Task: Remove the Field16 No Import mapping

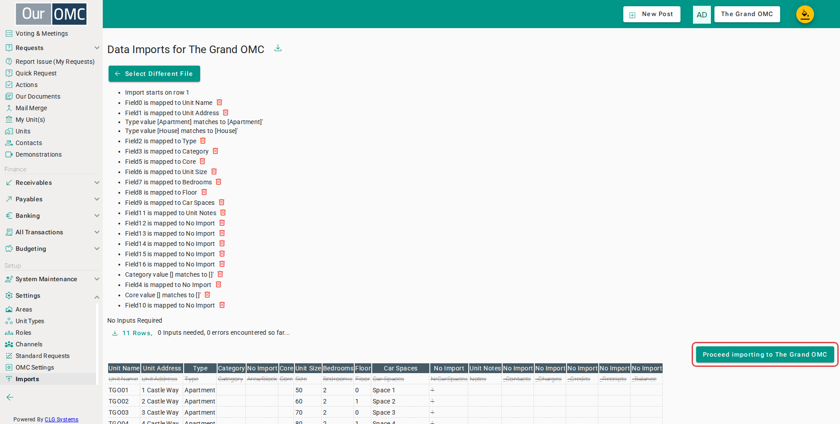Action: point(222,264)
